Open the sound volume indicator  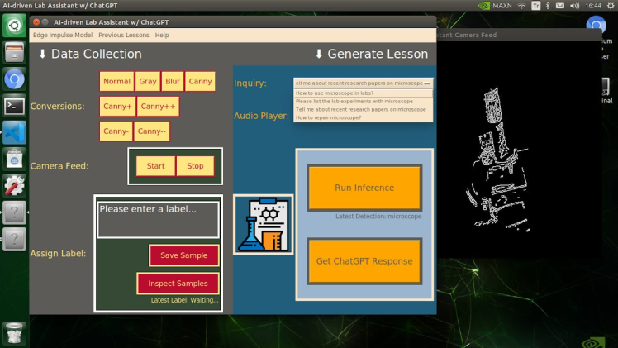click(575, 6)
